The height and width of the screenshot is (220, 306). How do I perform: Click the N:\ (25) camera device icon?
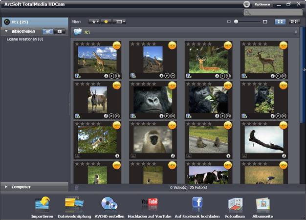point(7,22)
